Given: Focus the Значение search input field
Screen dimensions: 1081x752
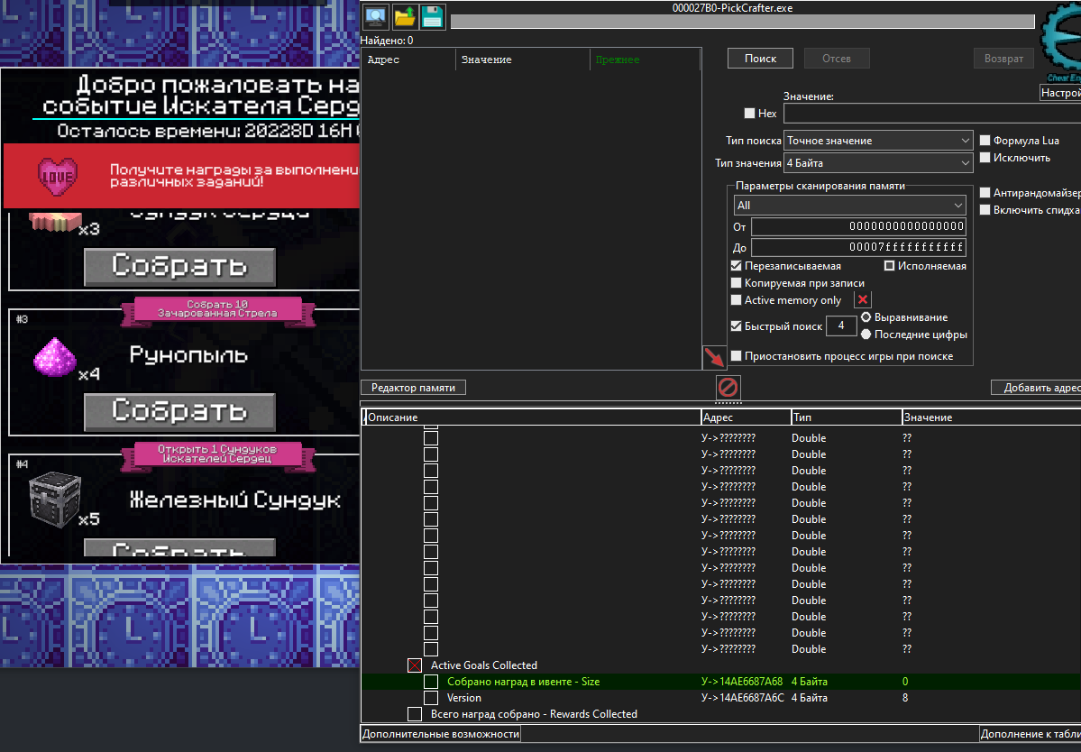Looking at the screenshot, I should point(932,113).
